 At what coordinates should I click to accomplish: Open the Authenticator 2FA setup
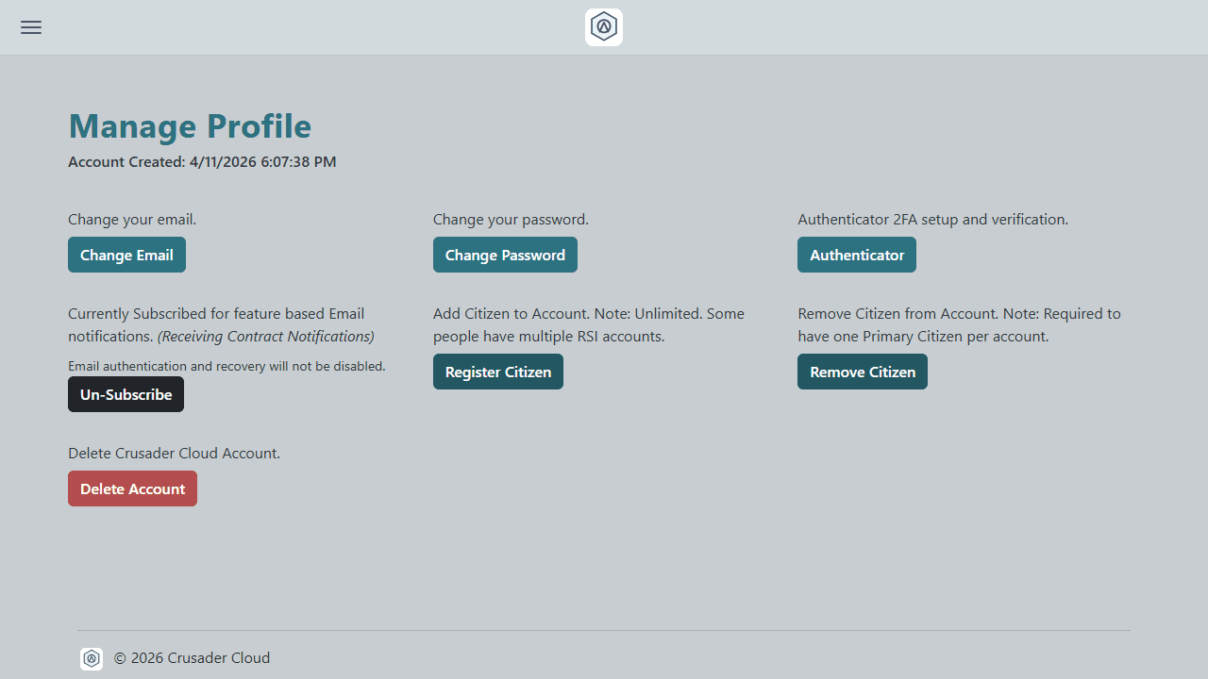(856, 255)
